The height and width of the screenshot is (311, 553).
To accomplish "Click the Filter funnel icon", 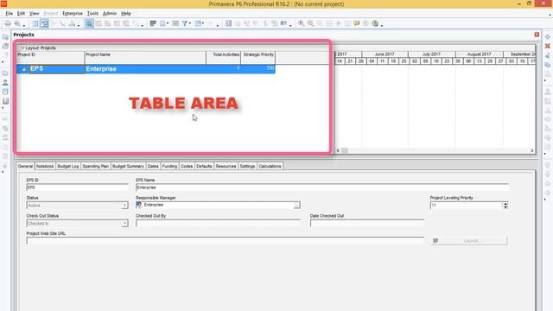I will click(x=184, y=23).
